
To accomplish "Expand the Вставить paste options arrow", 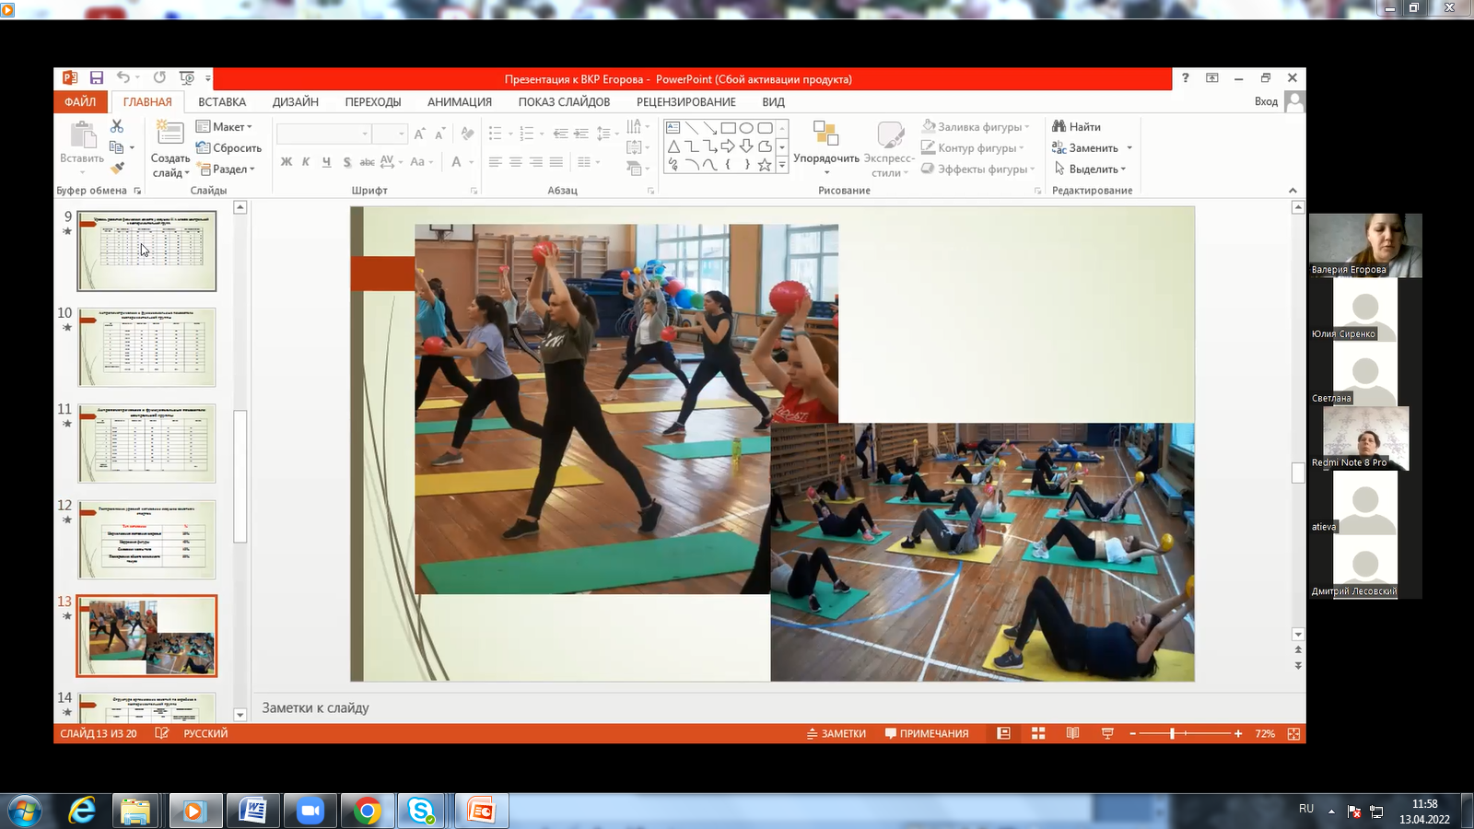I will [x=82, y=171].
